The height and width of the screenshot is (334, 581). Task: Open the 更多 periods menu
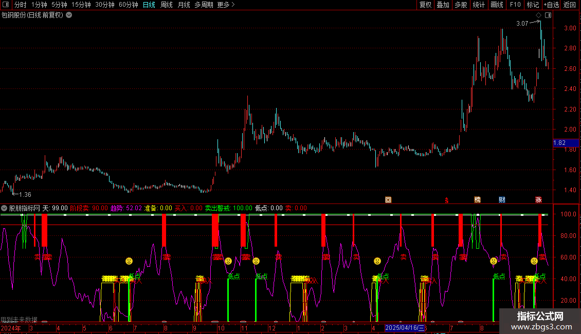(x=226, y=5)
